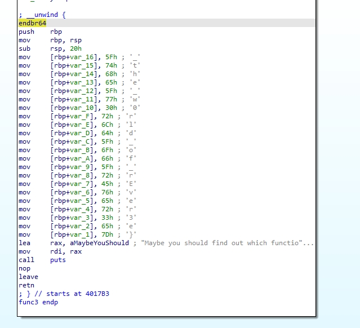Screen dimensions: 360x328
Task: Select the push rbp instruction
Action: (x=41, y=32)
